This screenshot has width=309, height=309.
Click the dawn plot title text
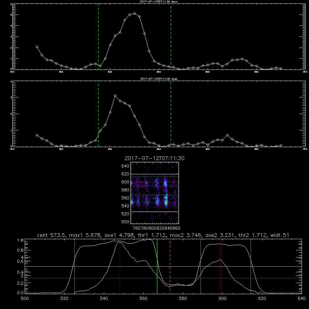click(159, 2)
